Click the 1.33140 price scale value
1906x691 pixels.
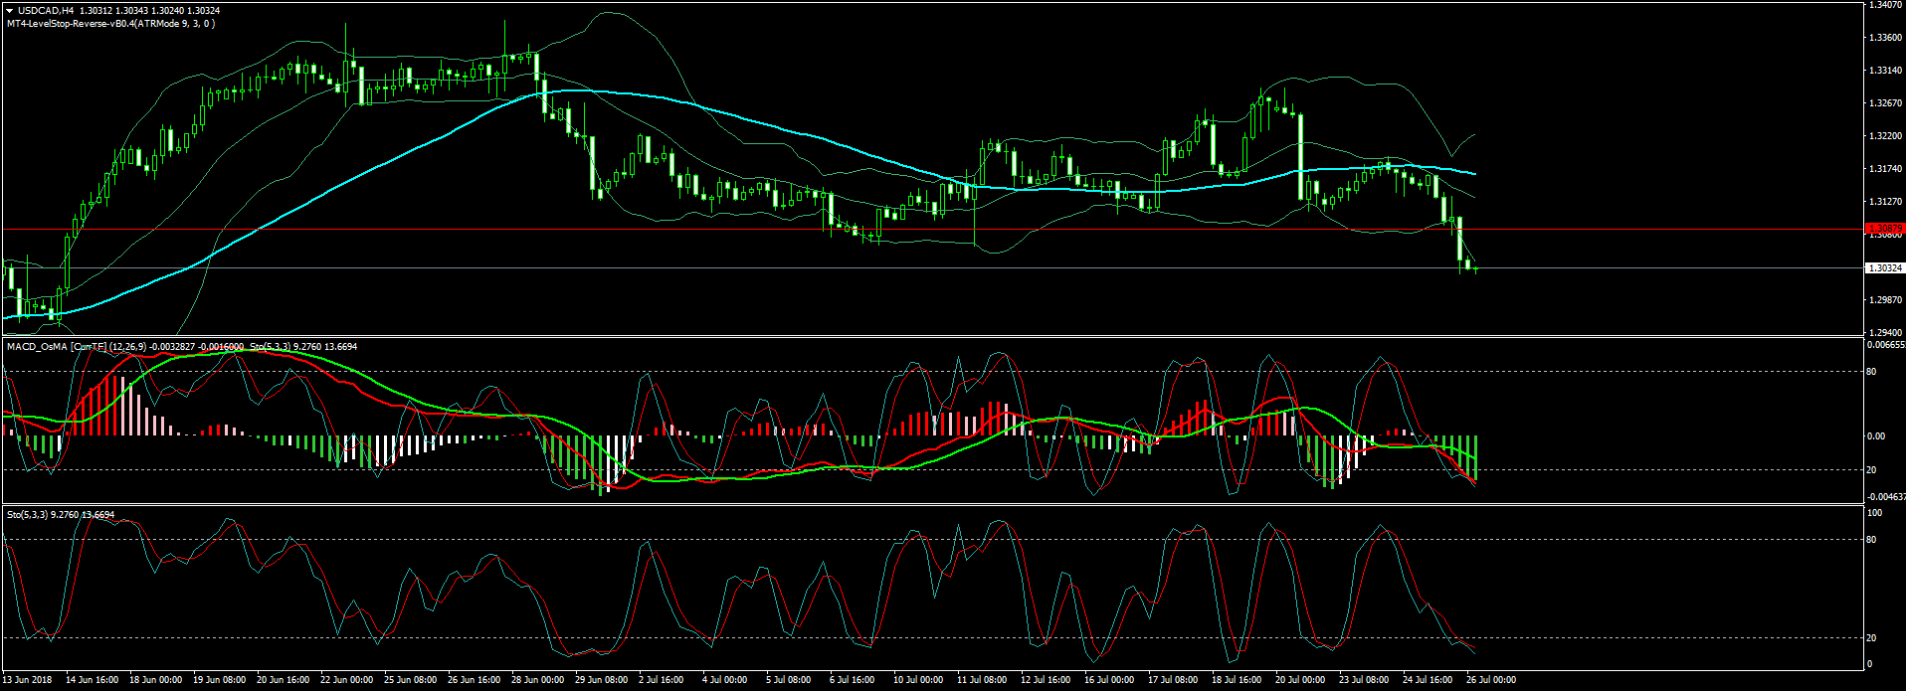(x=1886, y=71)
